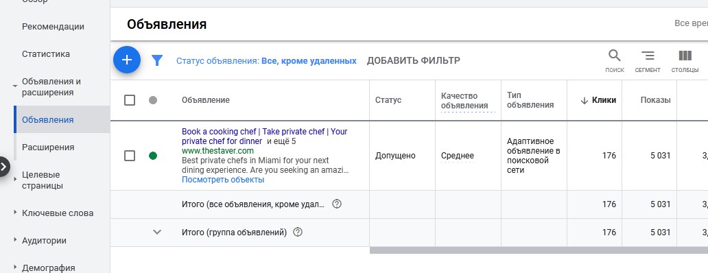The width and height of the screenshot is (708, 273).
Task: Click help icon beside Итого (все объявления)
Action: 336,204
